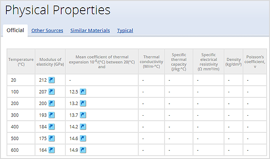
Task: Click Mean coefficient of thermal expansion header
Action: [102, 62]
